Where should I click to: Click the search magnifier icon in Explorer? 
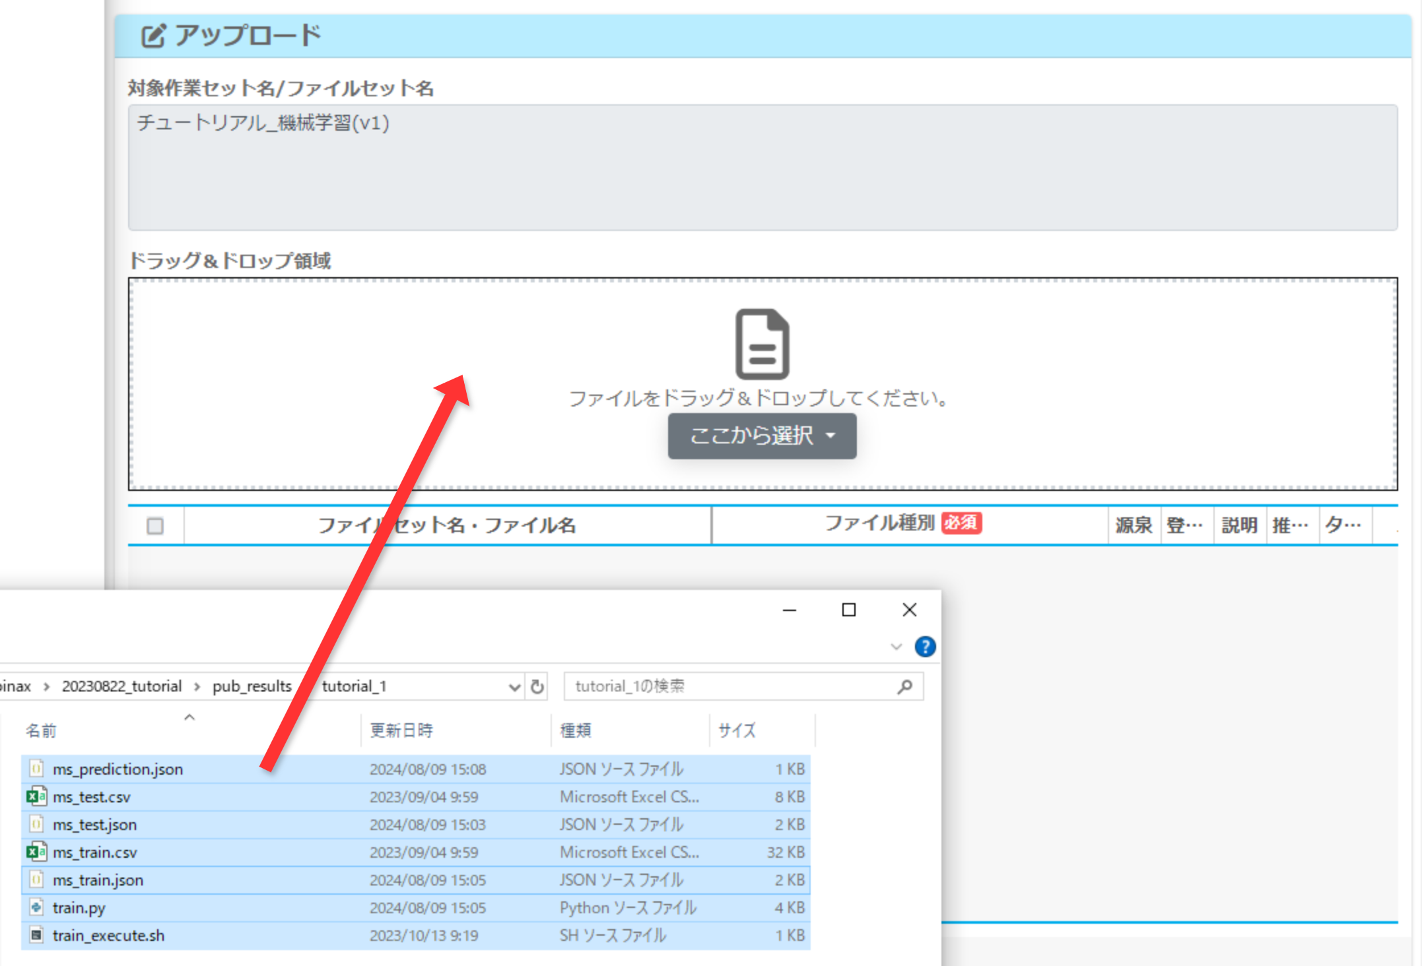click(x=904, y=686)
